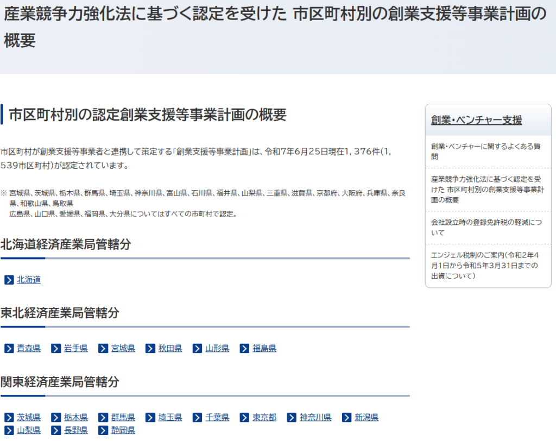
Task: View the 神奈川県 link
Action: (x=315, y=418)
